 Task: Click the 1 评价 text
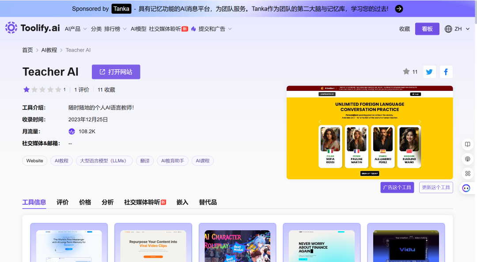coord(82,90)
